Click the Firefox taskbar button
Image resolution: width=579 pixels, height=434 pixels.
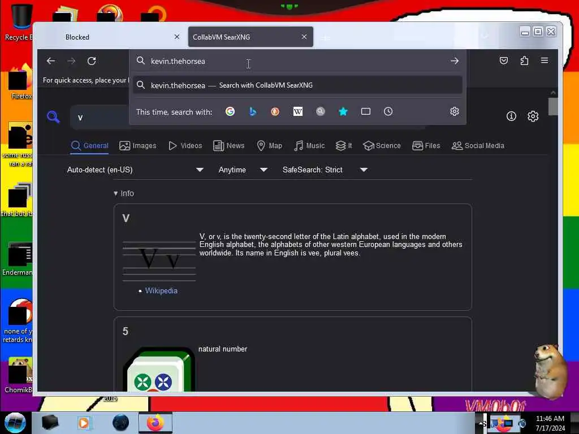[155, 423]
